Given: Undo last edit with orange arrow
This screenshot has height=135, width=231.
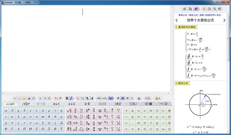Looking at the screenshot, I should coord(56,98).
